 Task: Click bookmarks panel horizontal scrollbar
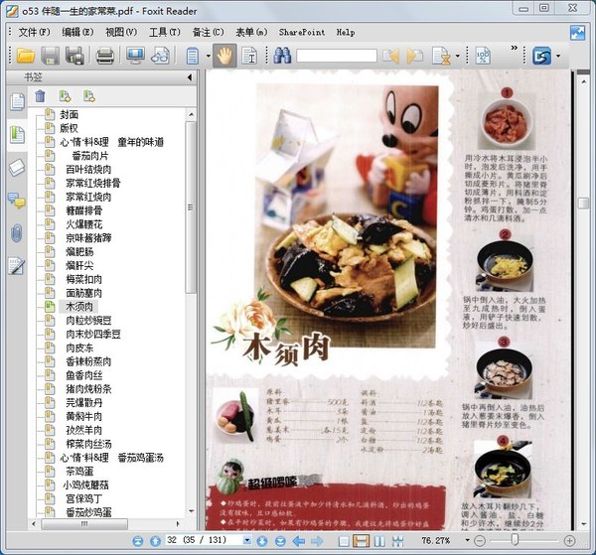[84, 524]
